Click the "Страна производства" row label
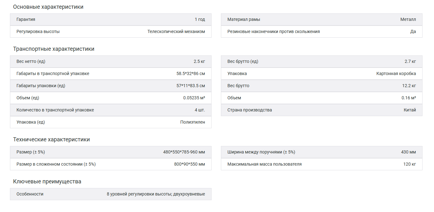This screenshot has width=434, height=212. (250, 110)
